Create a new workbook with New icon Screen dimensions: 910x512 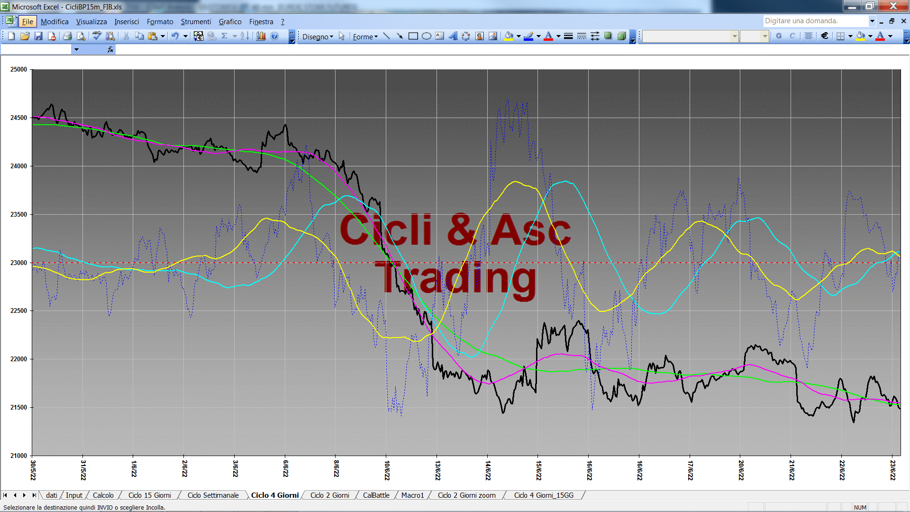[11, 36]
